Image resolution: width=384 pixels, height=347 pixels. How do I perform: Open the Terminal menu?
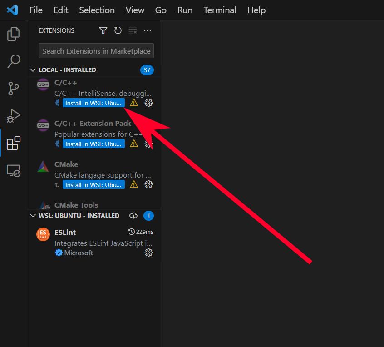point(220,10)
